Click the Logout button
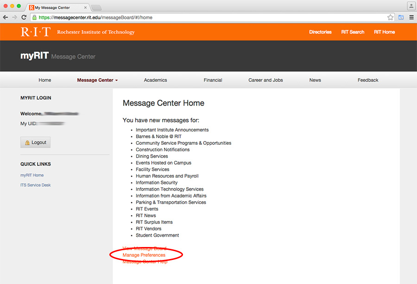 click(35, 142)
